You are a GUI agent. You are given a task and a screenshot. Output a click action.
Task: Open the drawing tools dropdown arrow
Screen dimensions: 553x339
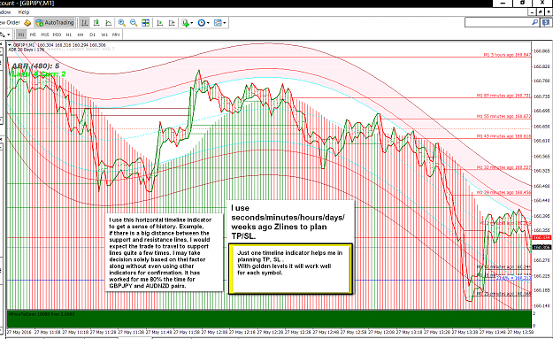[x=8, y=35]
